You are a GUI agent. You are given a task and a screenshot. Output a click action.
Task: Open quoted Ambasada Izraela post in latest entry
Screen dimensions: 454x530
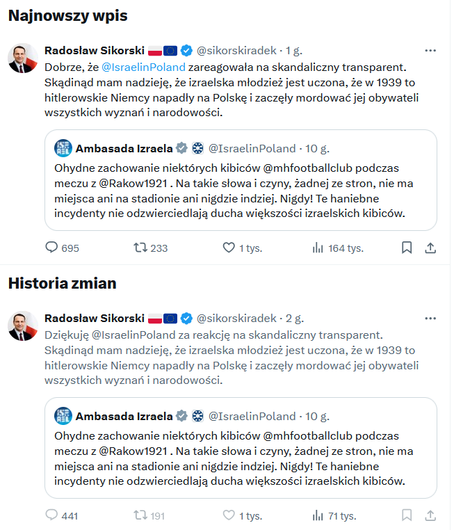pos(241,180)
